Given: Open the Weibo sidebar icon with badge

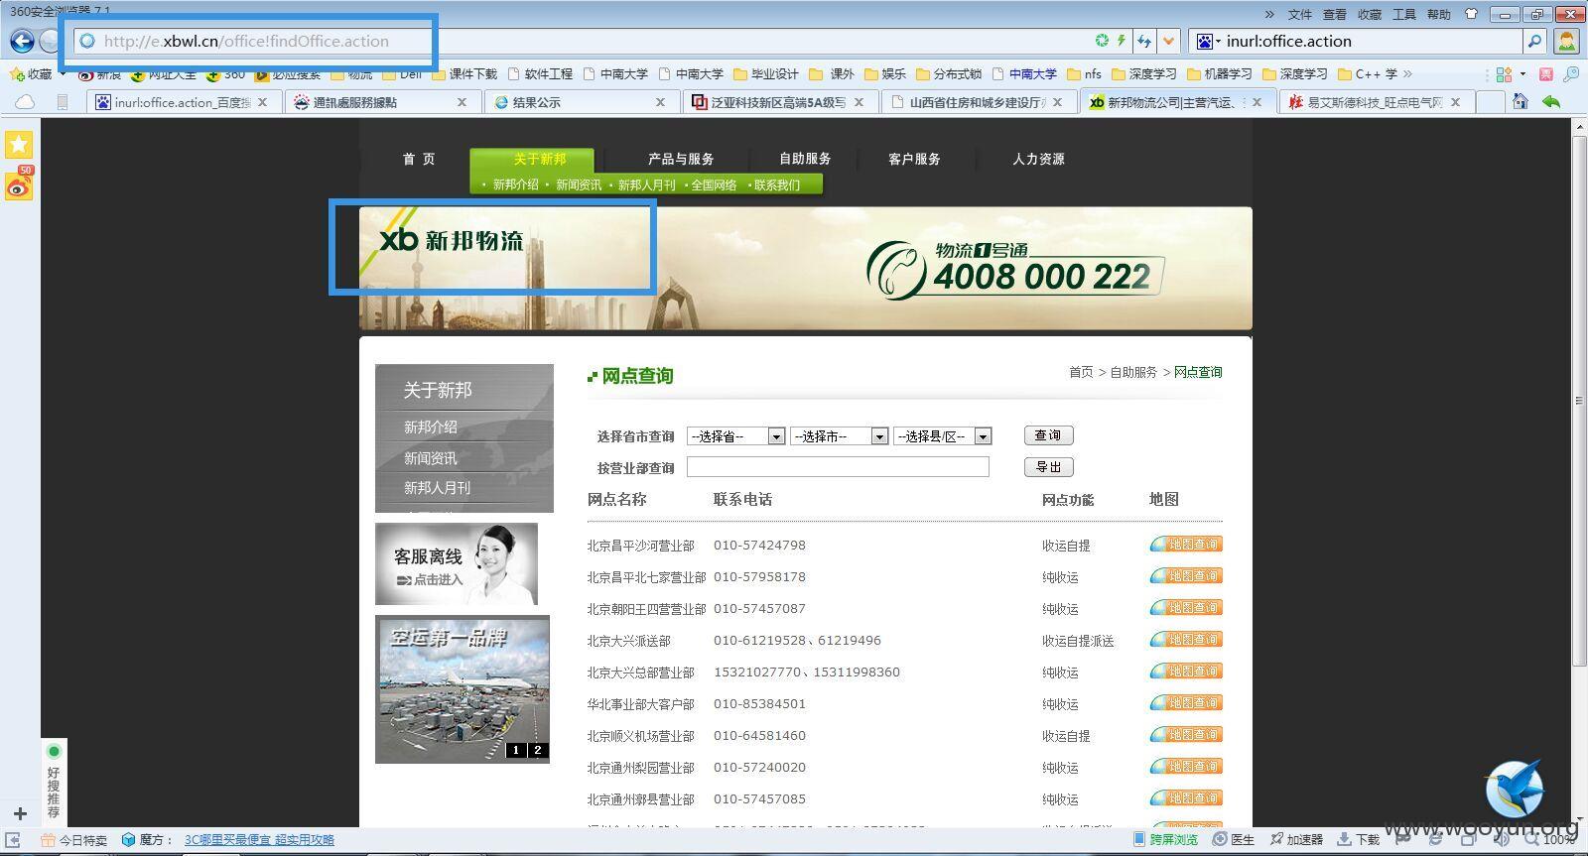Looking at the screenshot, I should pos(19,183).
